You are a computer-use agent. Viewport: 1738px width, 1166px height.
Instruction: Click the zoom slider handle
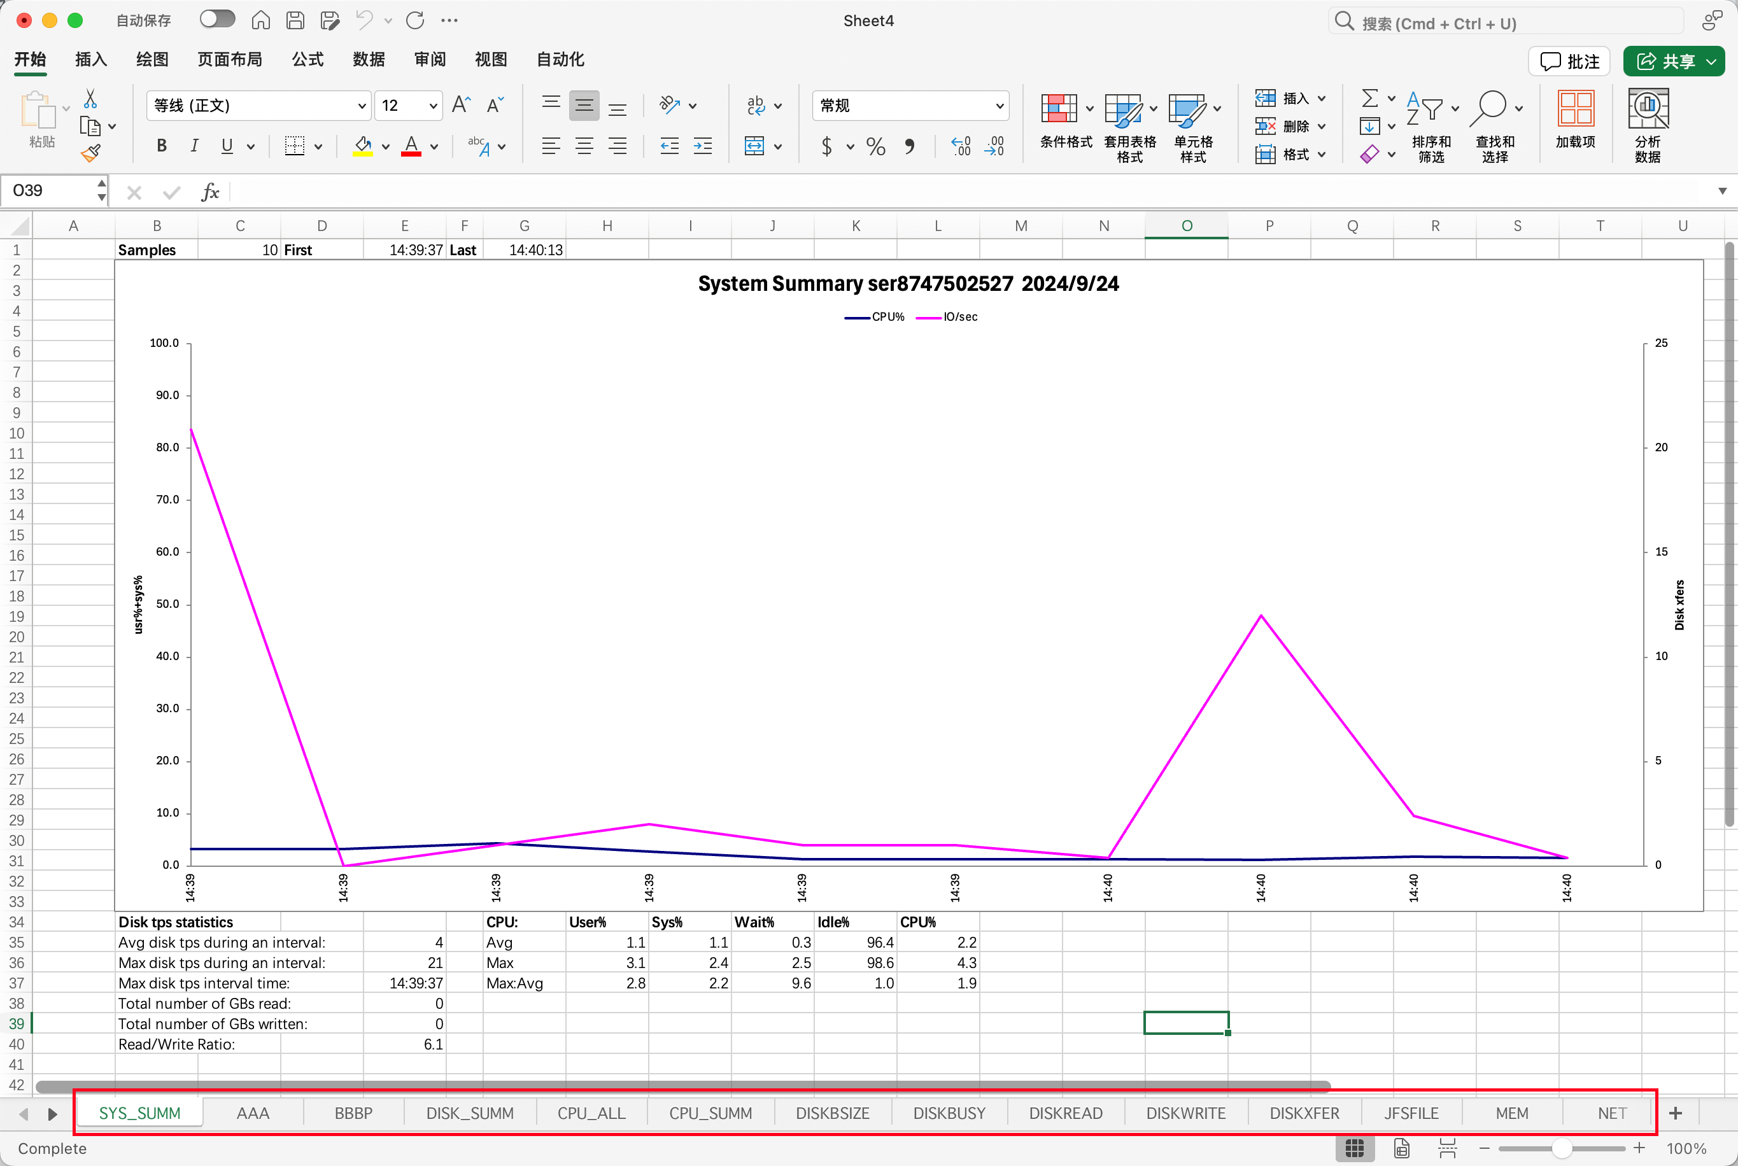pos(1561,1148)
